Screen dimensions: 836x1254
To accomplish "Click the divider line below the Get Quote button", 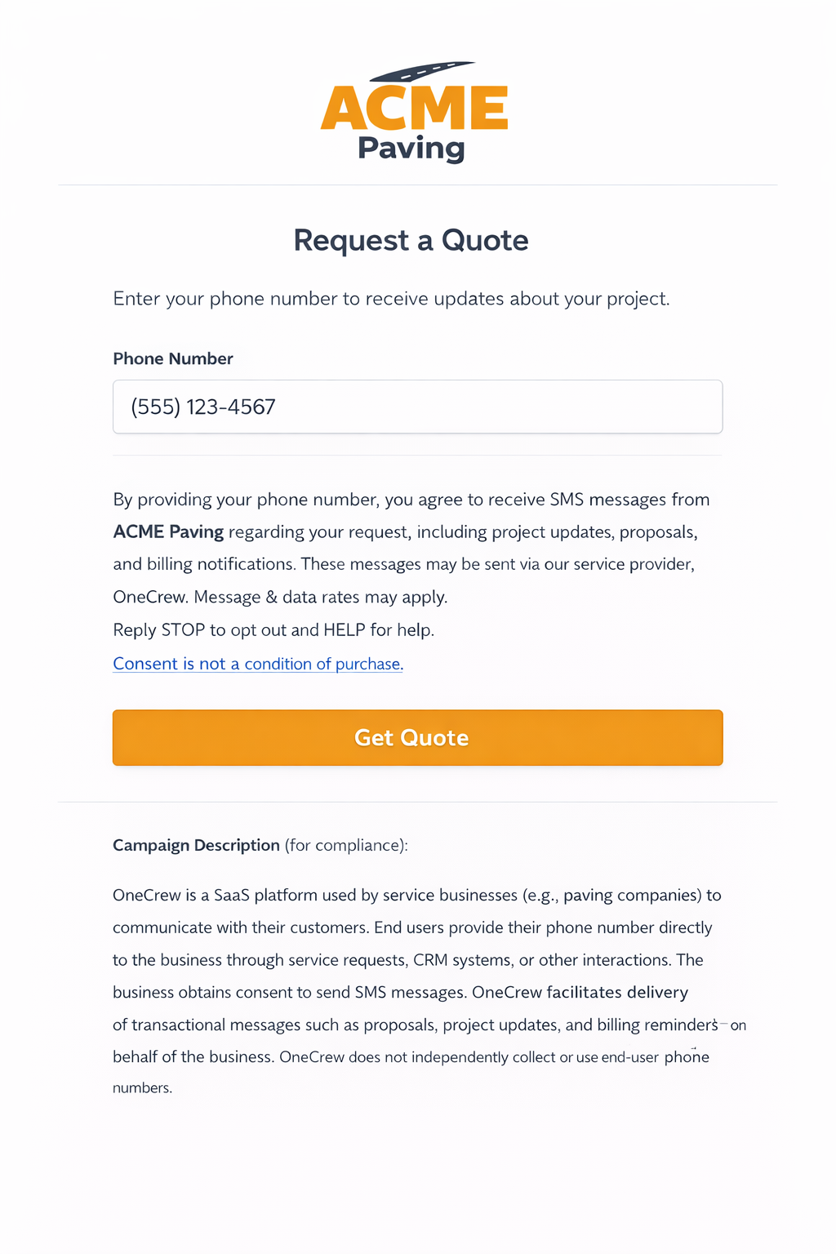I will (417, 801).
